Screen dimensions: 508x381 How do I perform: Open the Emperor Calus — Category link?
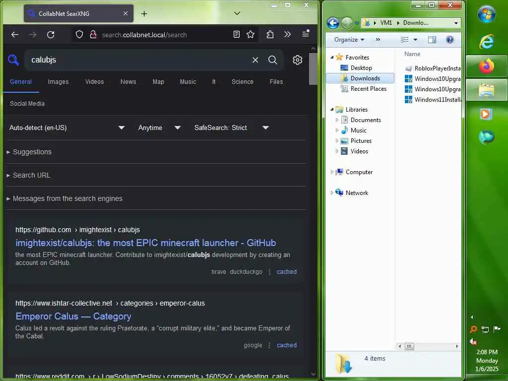73,316
